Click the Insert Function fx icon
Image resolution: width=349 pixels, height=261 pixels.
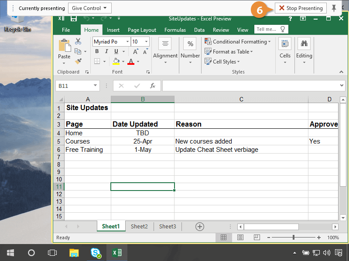click(153, 86)
